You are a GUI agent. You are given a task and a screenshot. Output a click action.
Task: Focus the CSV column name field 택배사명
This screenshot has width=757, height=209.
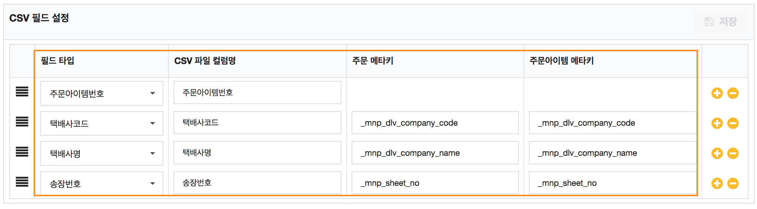coord(257,153)
